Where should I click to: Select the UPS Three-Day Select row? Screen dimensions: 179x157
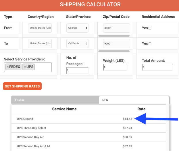pos(88,128)
